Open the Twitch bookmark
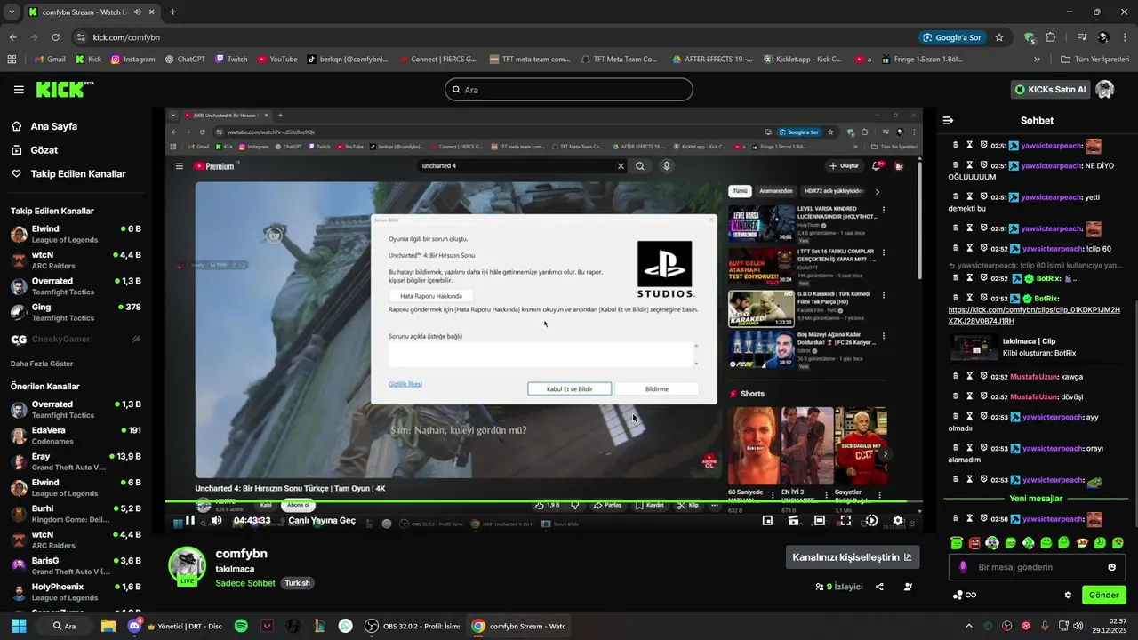1138x640 pixels. [x=230, y=59]
